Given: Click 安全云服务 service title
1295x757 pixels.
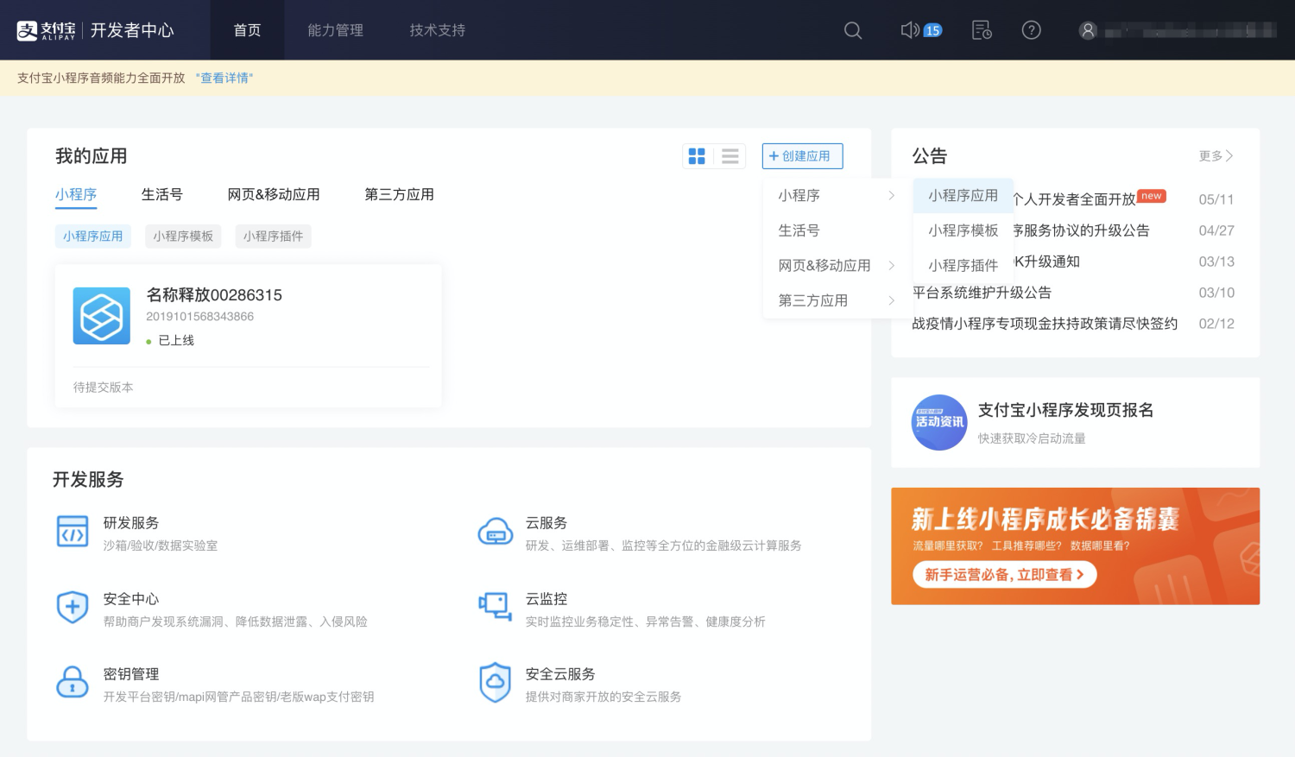Looking at the screenshot, I should tap(560, 674).
